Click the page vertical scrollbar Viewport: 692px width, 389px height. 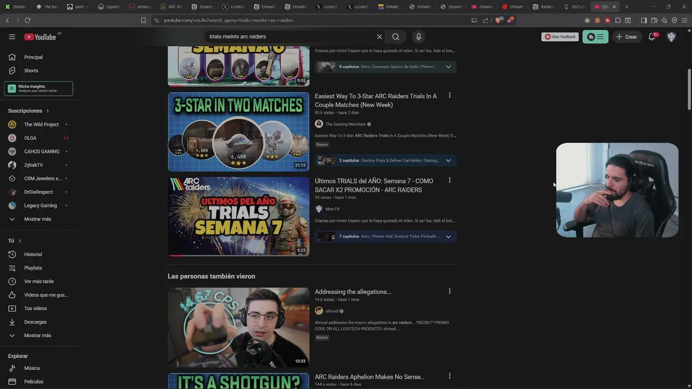[x=689, y=89]
